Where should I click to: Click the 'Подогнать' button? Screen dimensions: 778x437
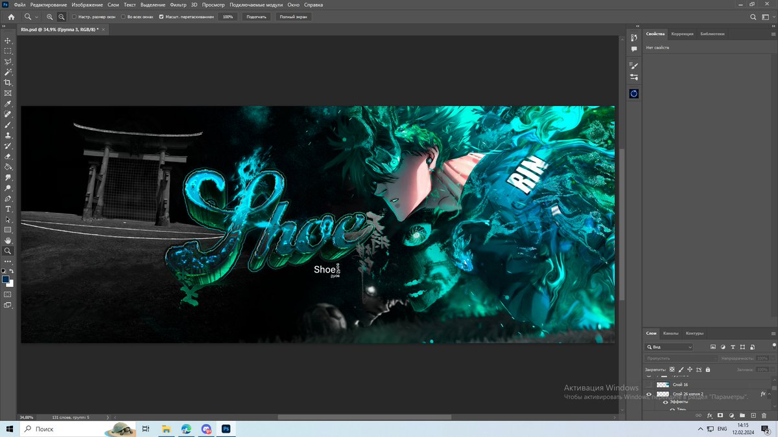(257, 17)
